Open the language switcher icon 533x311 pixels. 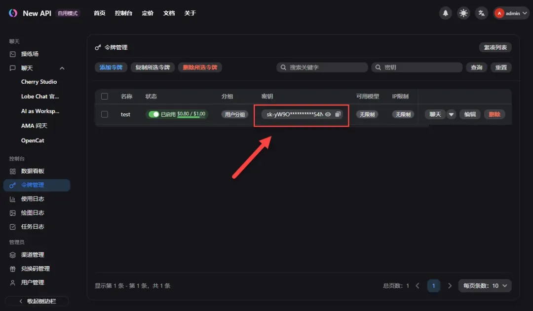481,13
